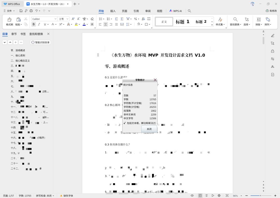
Task: Click the eraser clear formatting icon
Action: click(x=92, y=19)
